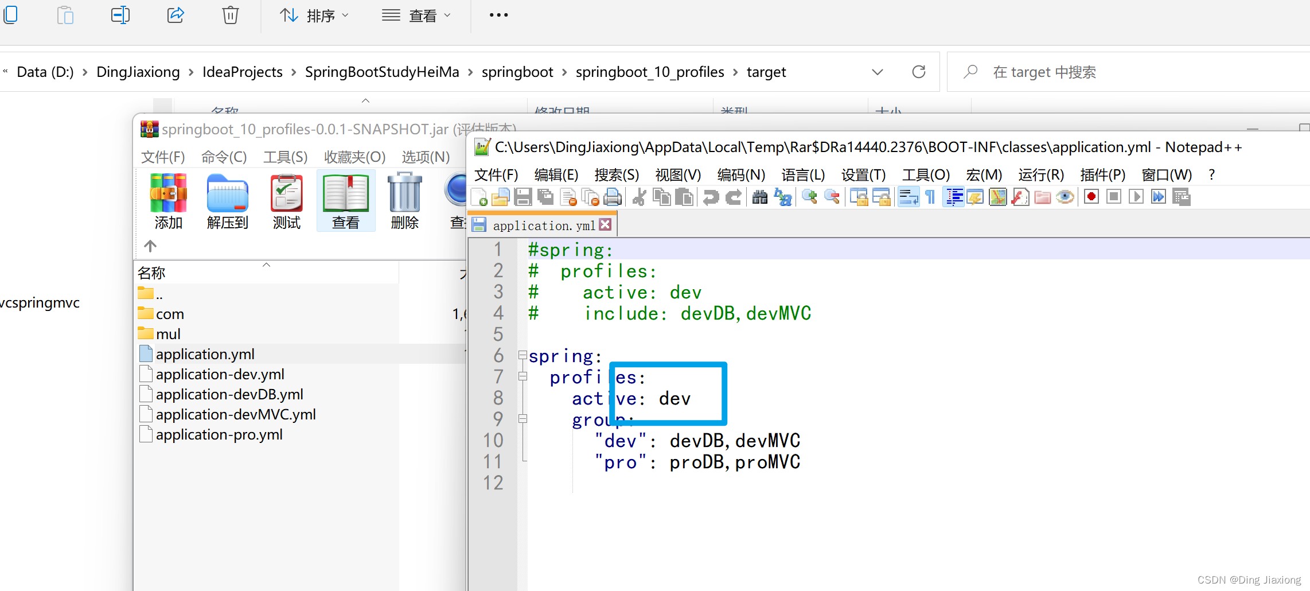Open Explorer 排序 sort dropdown
The width and height of the screenshot is (1310, 591).
pyautogui.click(x=314, y=15)
